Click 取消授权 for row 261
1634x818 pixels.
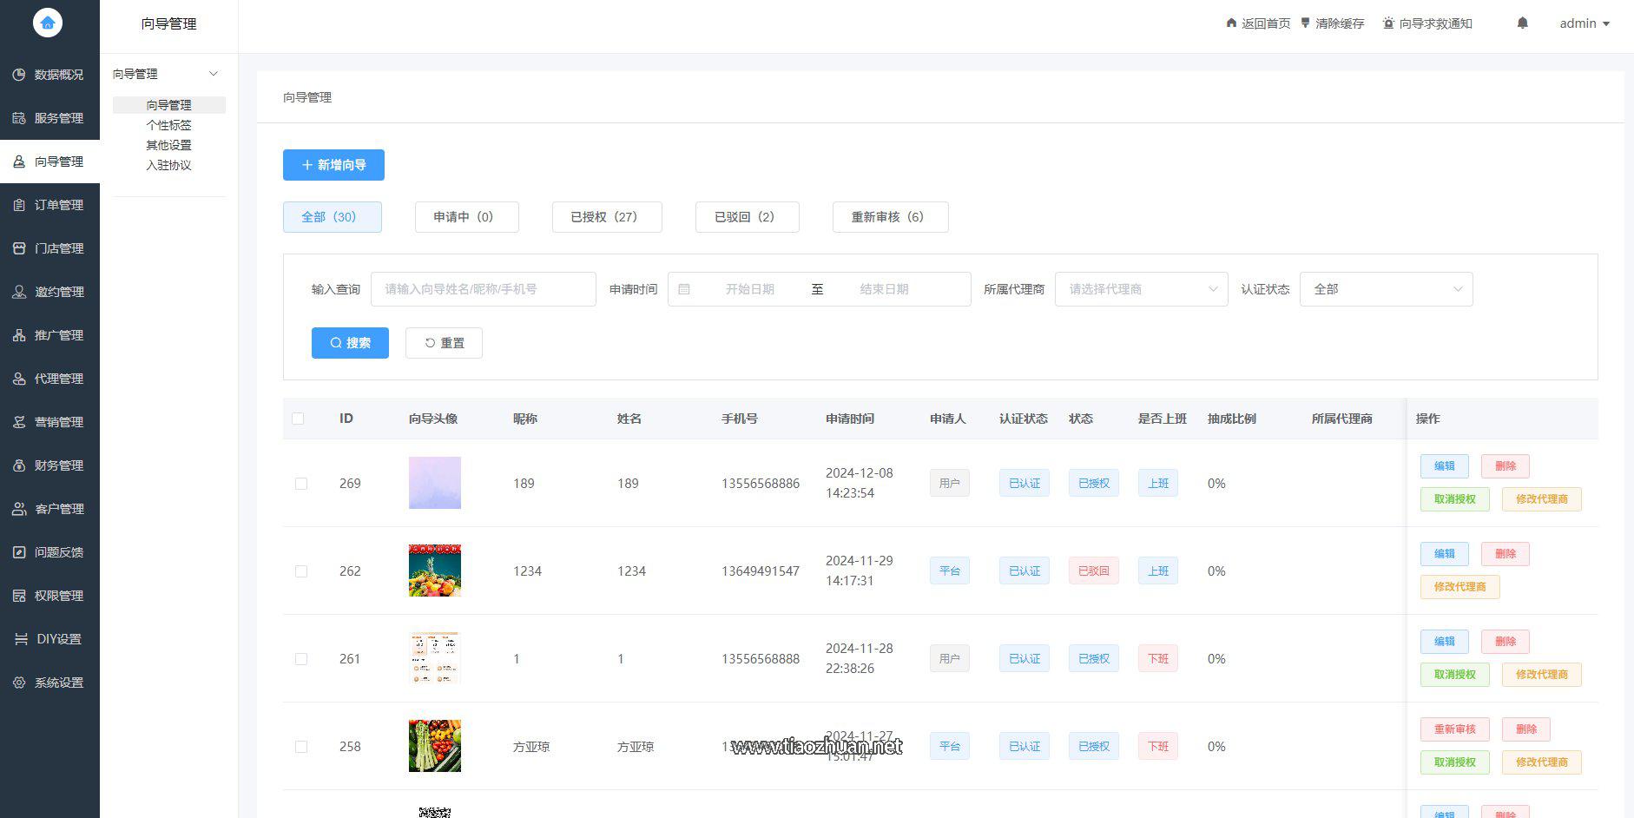point(1454,675)
